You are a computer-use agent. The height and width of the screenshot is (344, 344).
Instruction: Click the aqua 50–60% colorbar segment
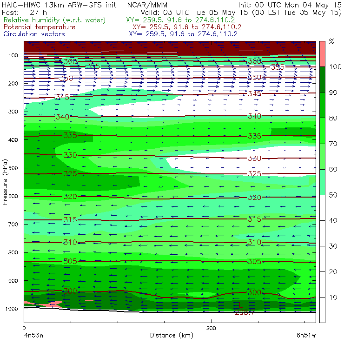(322, 182)
